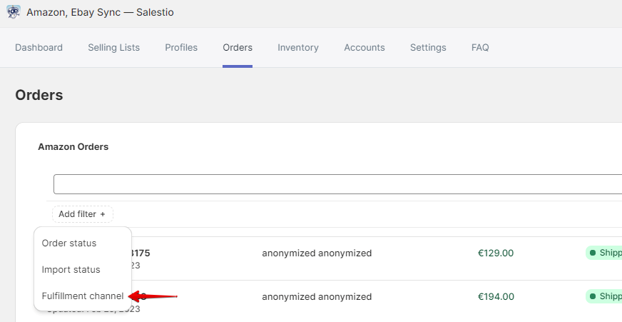
Task: Navigate to the Accounts tab
Action: click(364, 48)
